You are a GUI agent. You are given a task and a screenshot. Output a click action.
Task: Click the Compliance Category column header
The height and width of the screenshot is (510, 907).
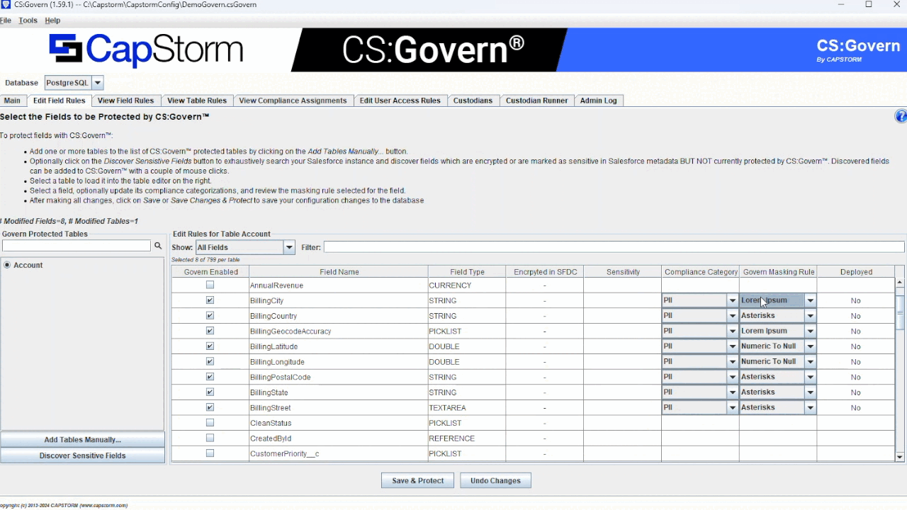click(x=701, y=272)
